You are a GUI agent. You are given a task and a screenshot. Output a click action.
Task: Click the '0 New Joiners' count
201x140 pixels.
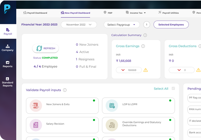click(87, 44)
